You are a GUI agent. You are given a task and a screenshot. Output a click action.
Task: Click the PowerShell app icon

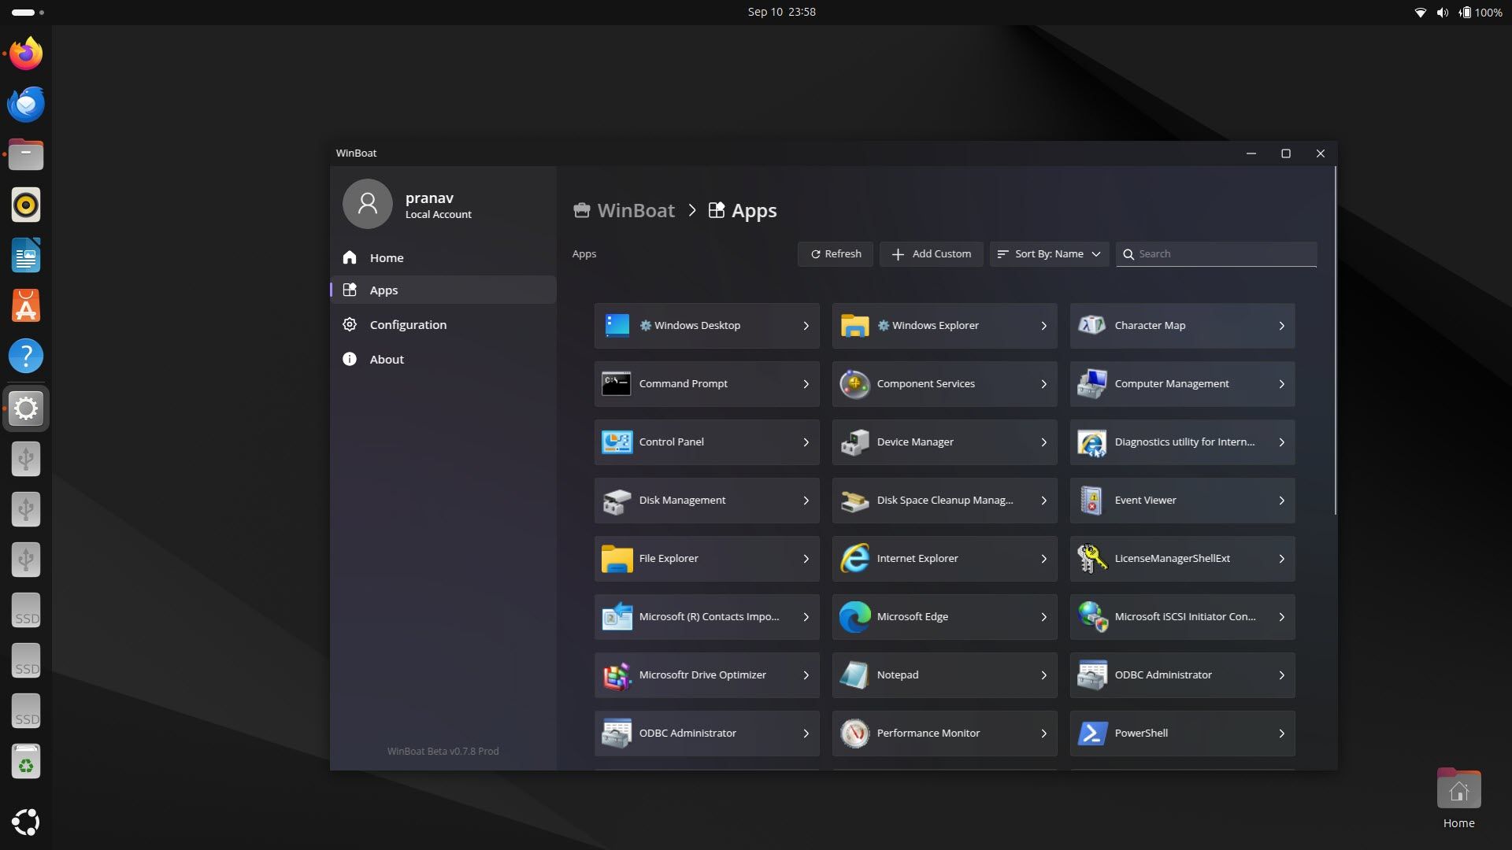(1091, 733)
